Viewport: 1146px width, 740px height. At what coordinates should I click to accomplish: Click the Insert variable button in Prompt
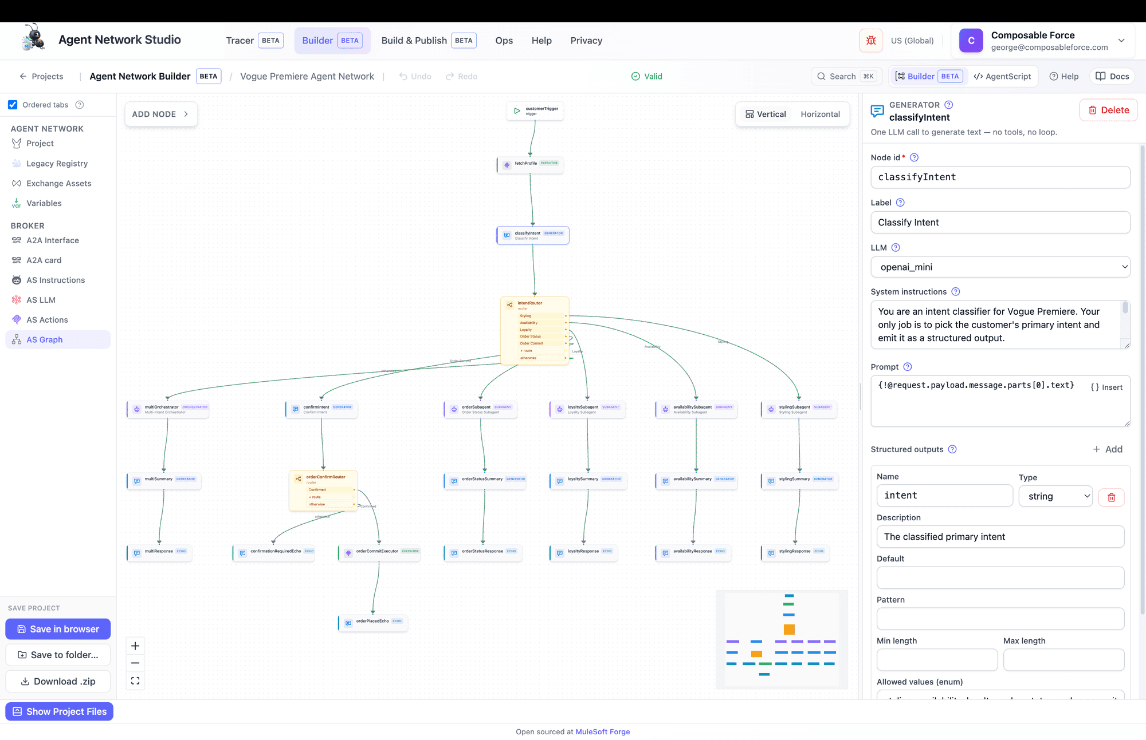1106,387
